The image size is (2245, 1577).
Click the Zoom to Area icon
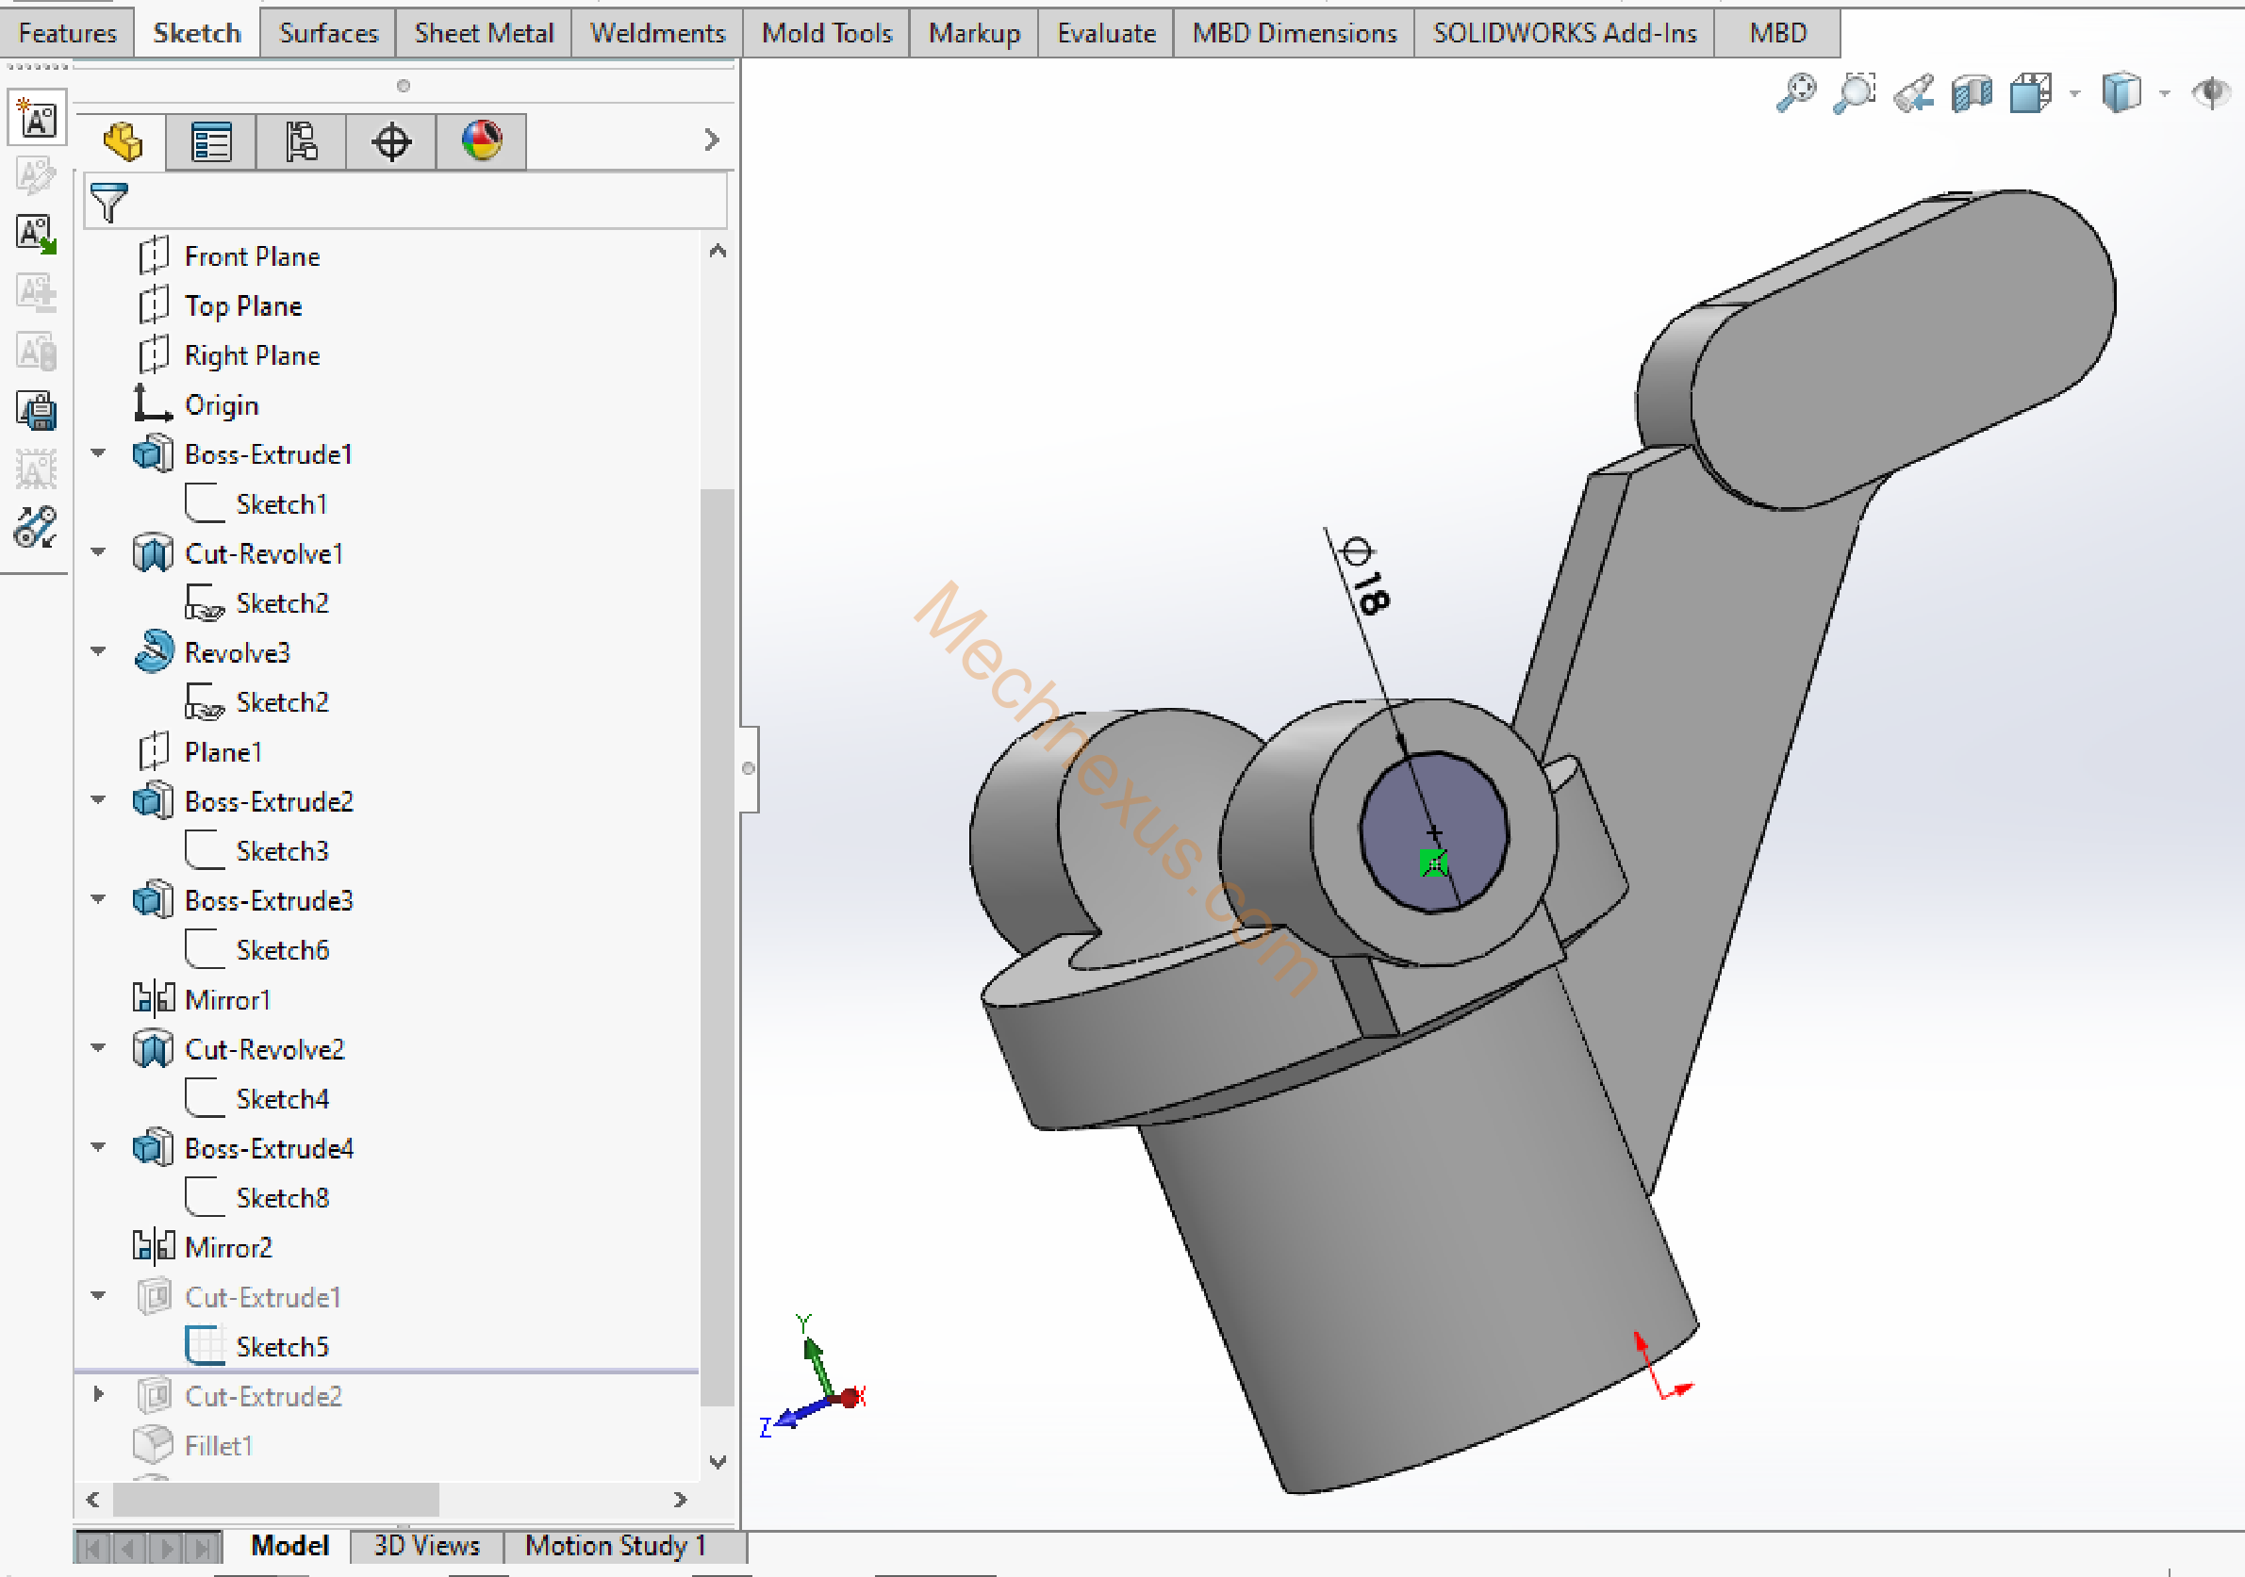(1854, 94)
